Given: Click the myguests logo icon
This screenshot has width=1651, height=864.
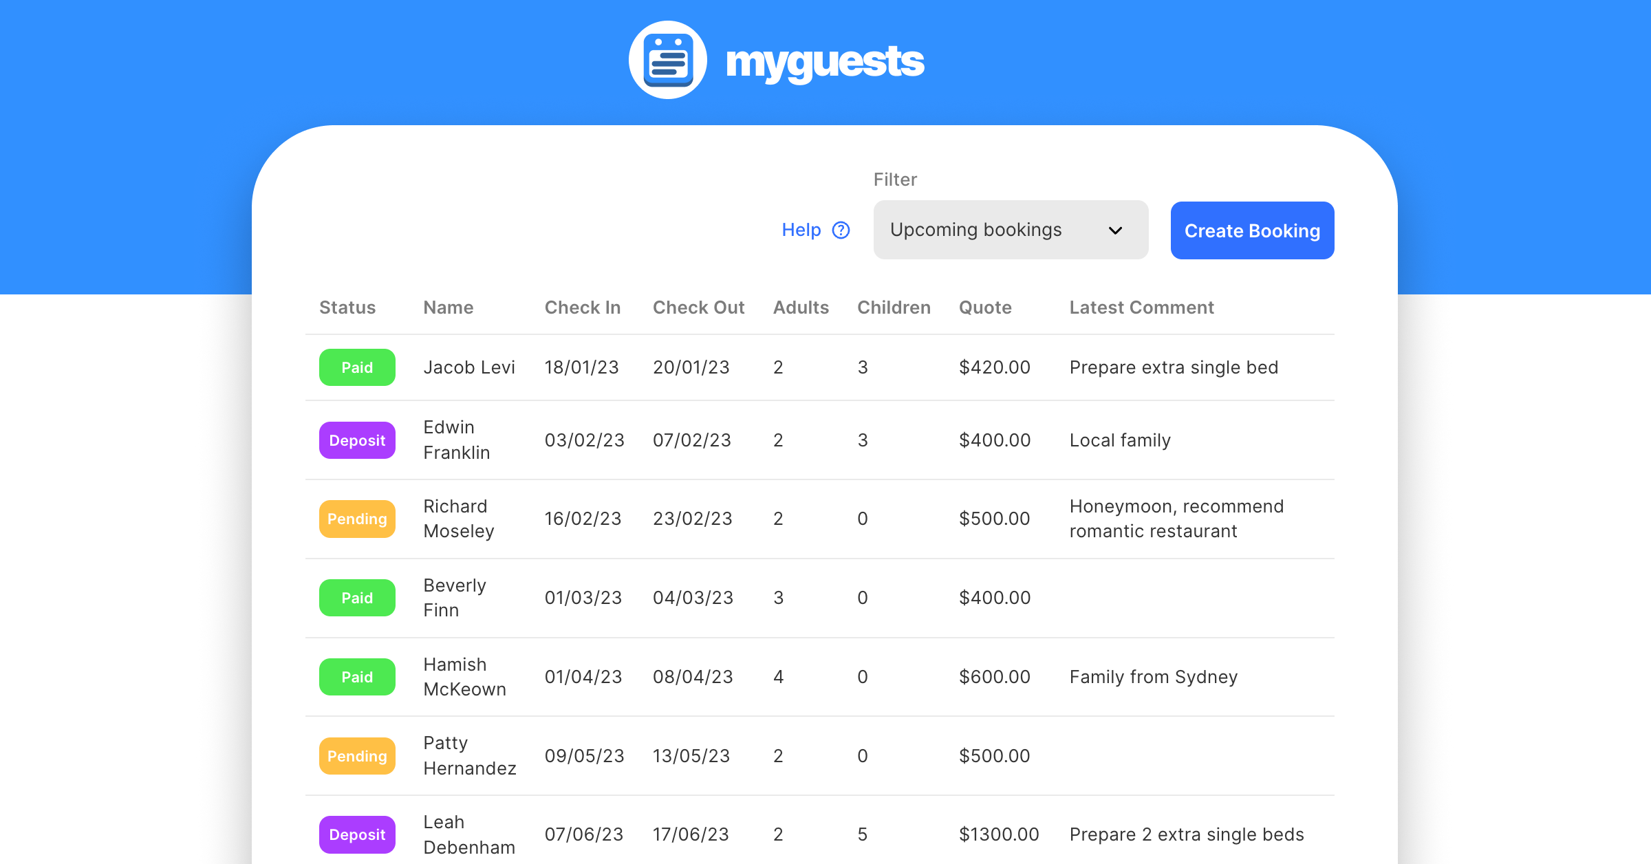Looking at the screenshot, I should [667, 60].
